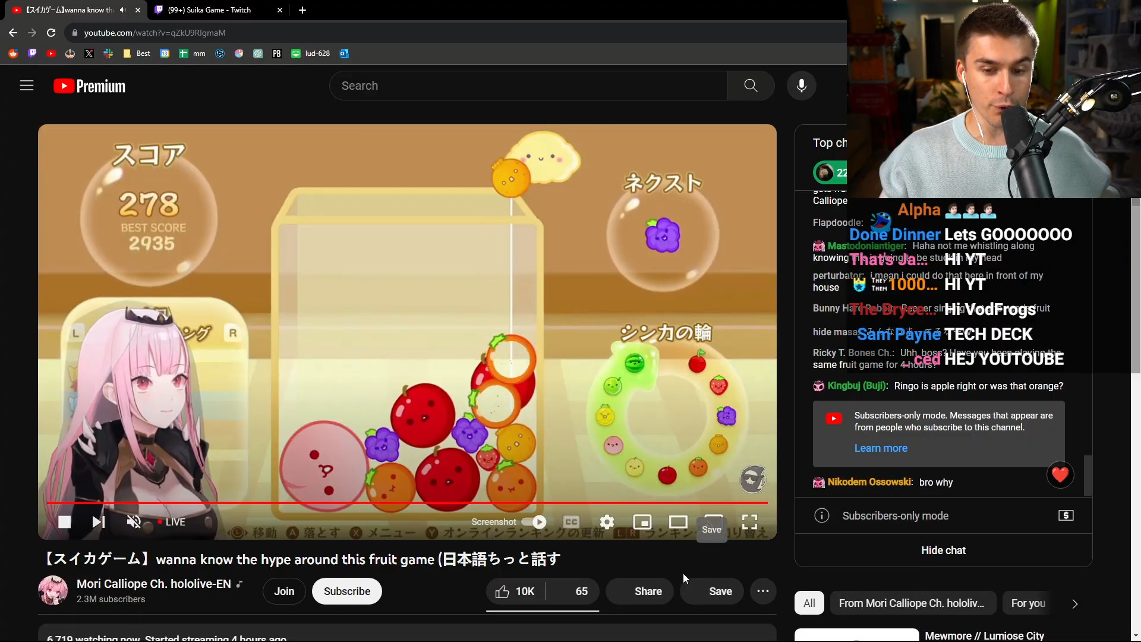This screenshot has height=642, width=1141.
Task: Select the For you chip
Action: (1029, 603)
